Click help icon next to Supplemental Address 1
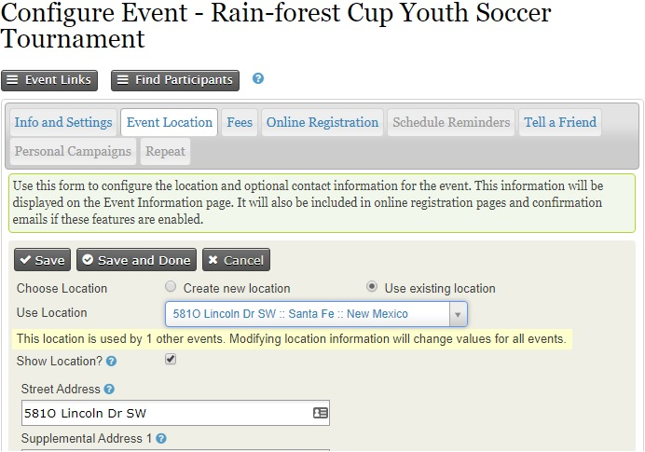 click(x=161, y=439)
